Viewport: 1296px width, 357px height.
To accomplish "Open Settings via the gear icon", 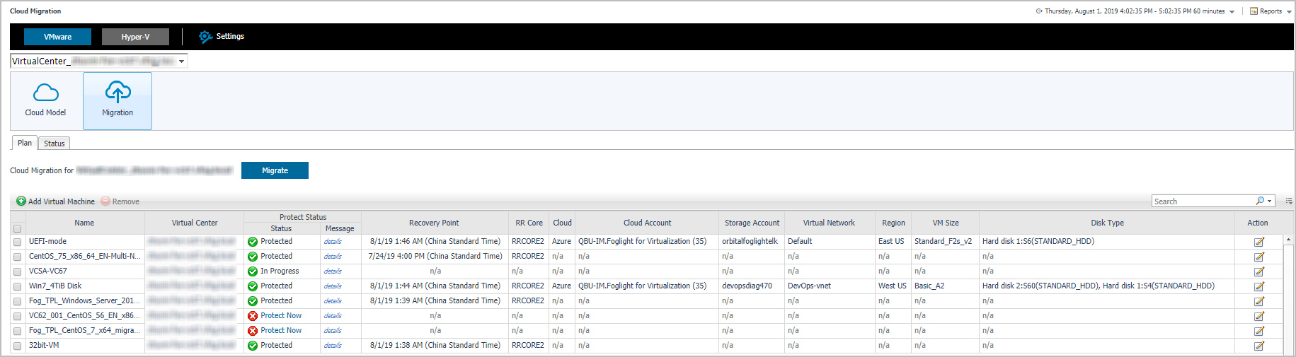I will pos(205,37).
